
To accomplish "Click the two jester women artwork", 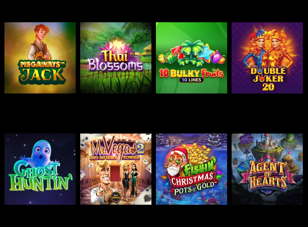I will coord(268,48).
